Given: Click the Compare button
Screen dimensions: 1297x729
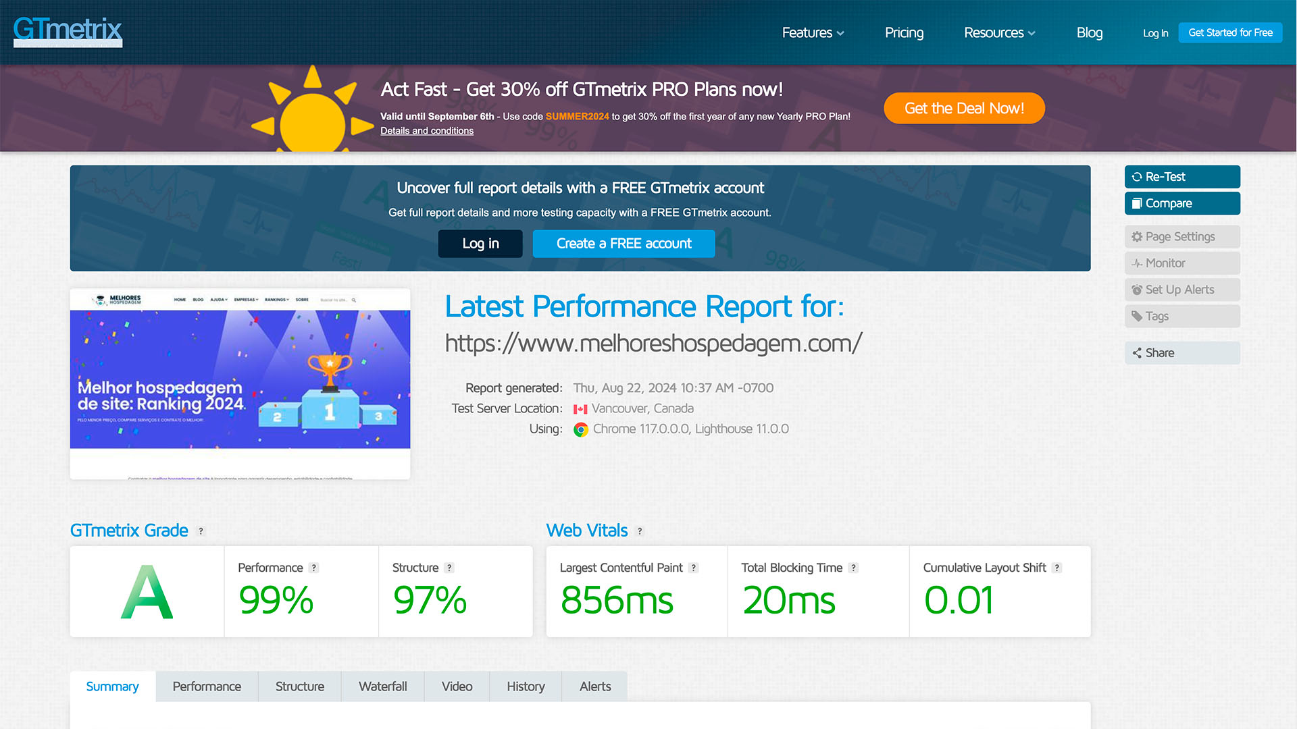Looking at the screenshot, I should coord(1182,203).
